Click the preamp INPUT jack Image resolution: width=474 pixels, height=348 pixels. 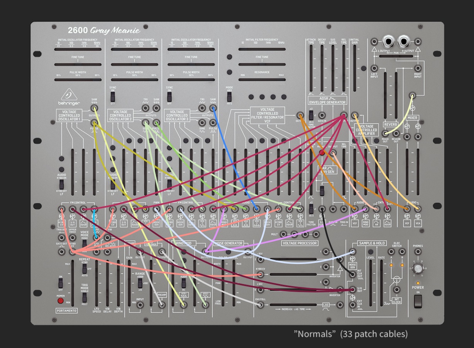[140, 305]
